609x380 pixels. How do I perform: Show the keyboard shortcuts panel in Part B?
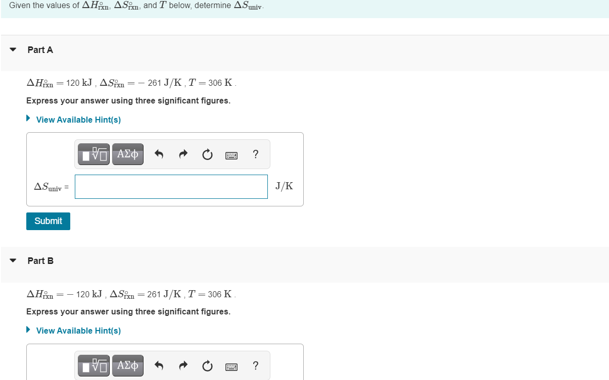click(231, 366)
